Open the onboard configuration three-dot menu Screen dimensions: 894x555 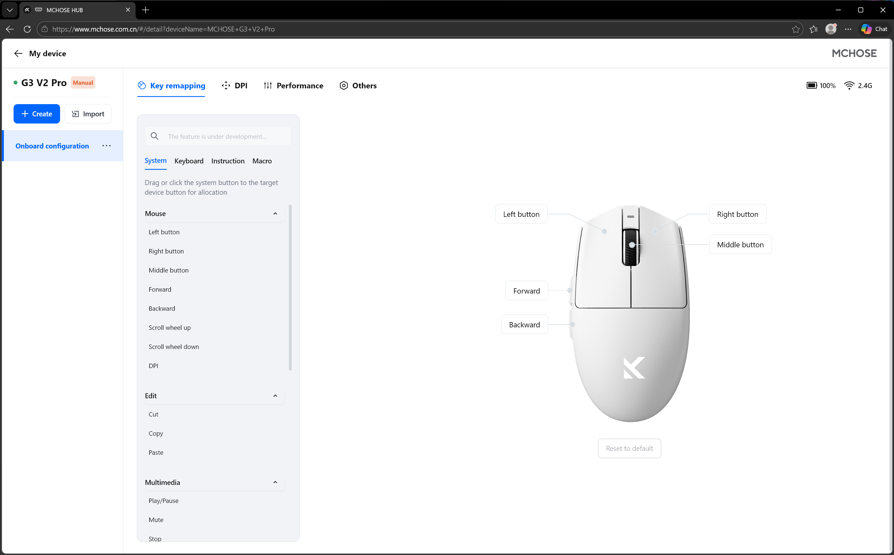[x=106, y=146]
